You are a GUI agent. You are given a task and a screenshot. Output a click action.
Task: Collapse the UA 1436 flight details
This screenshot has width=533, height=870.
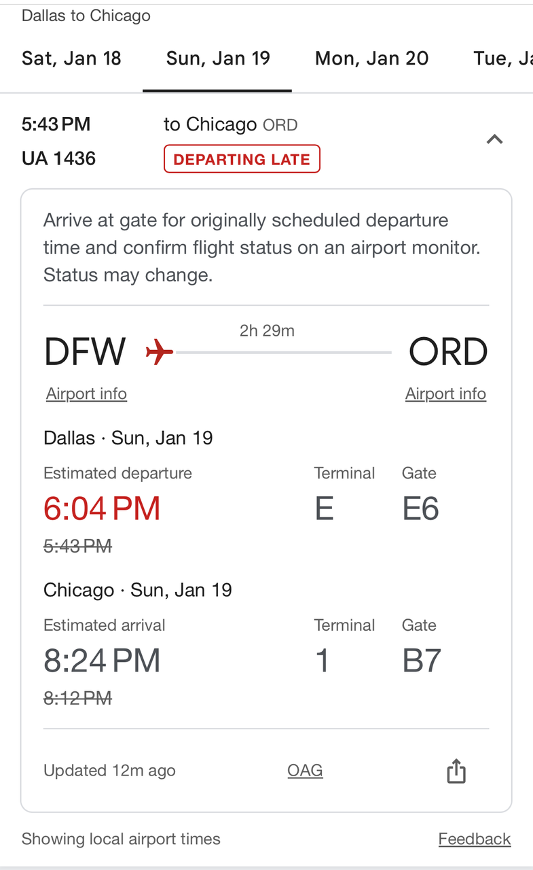(x=495, y=140)
